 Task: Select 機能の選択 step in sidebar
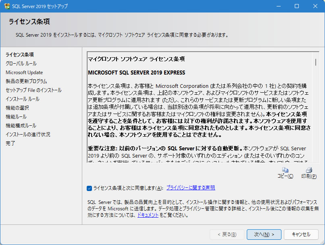pyautogui.click(x=17, y=108)
